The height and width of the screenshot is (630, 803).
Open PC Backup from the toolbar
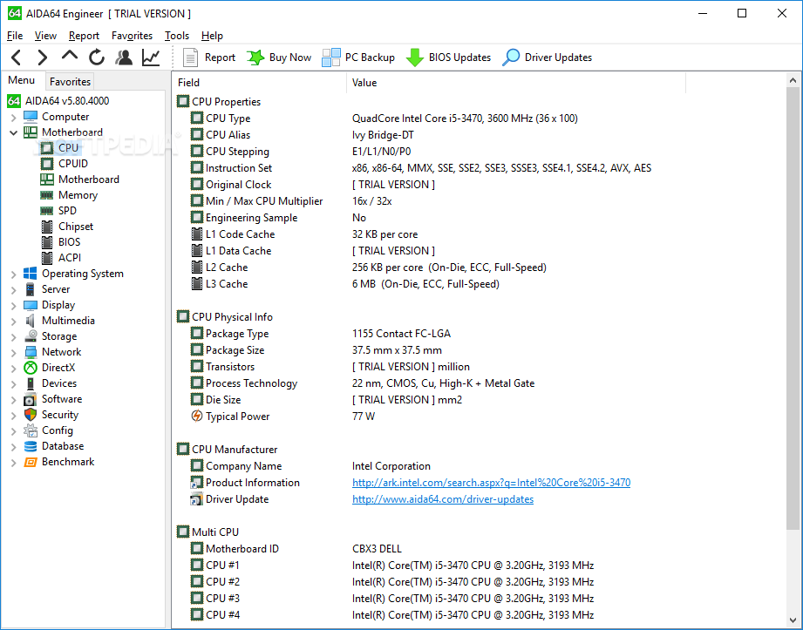[358, 58]
